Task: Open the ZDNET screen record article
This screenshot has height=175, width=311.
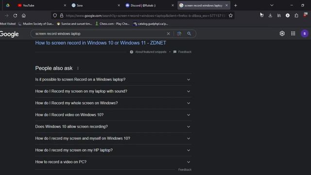Action: click(101, 43)
